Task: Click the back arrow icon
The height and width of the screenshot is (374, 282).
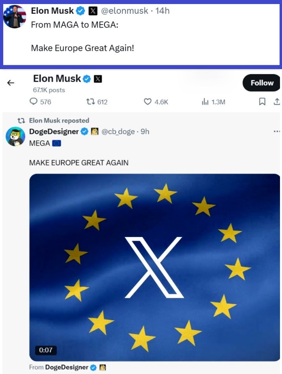Action: coord(11,83)
